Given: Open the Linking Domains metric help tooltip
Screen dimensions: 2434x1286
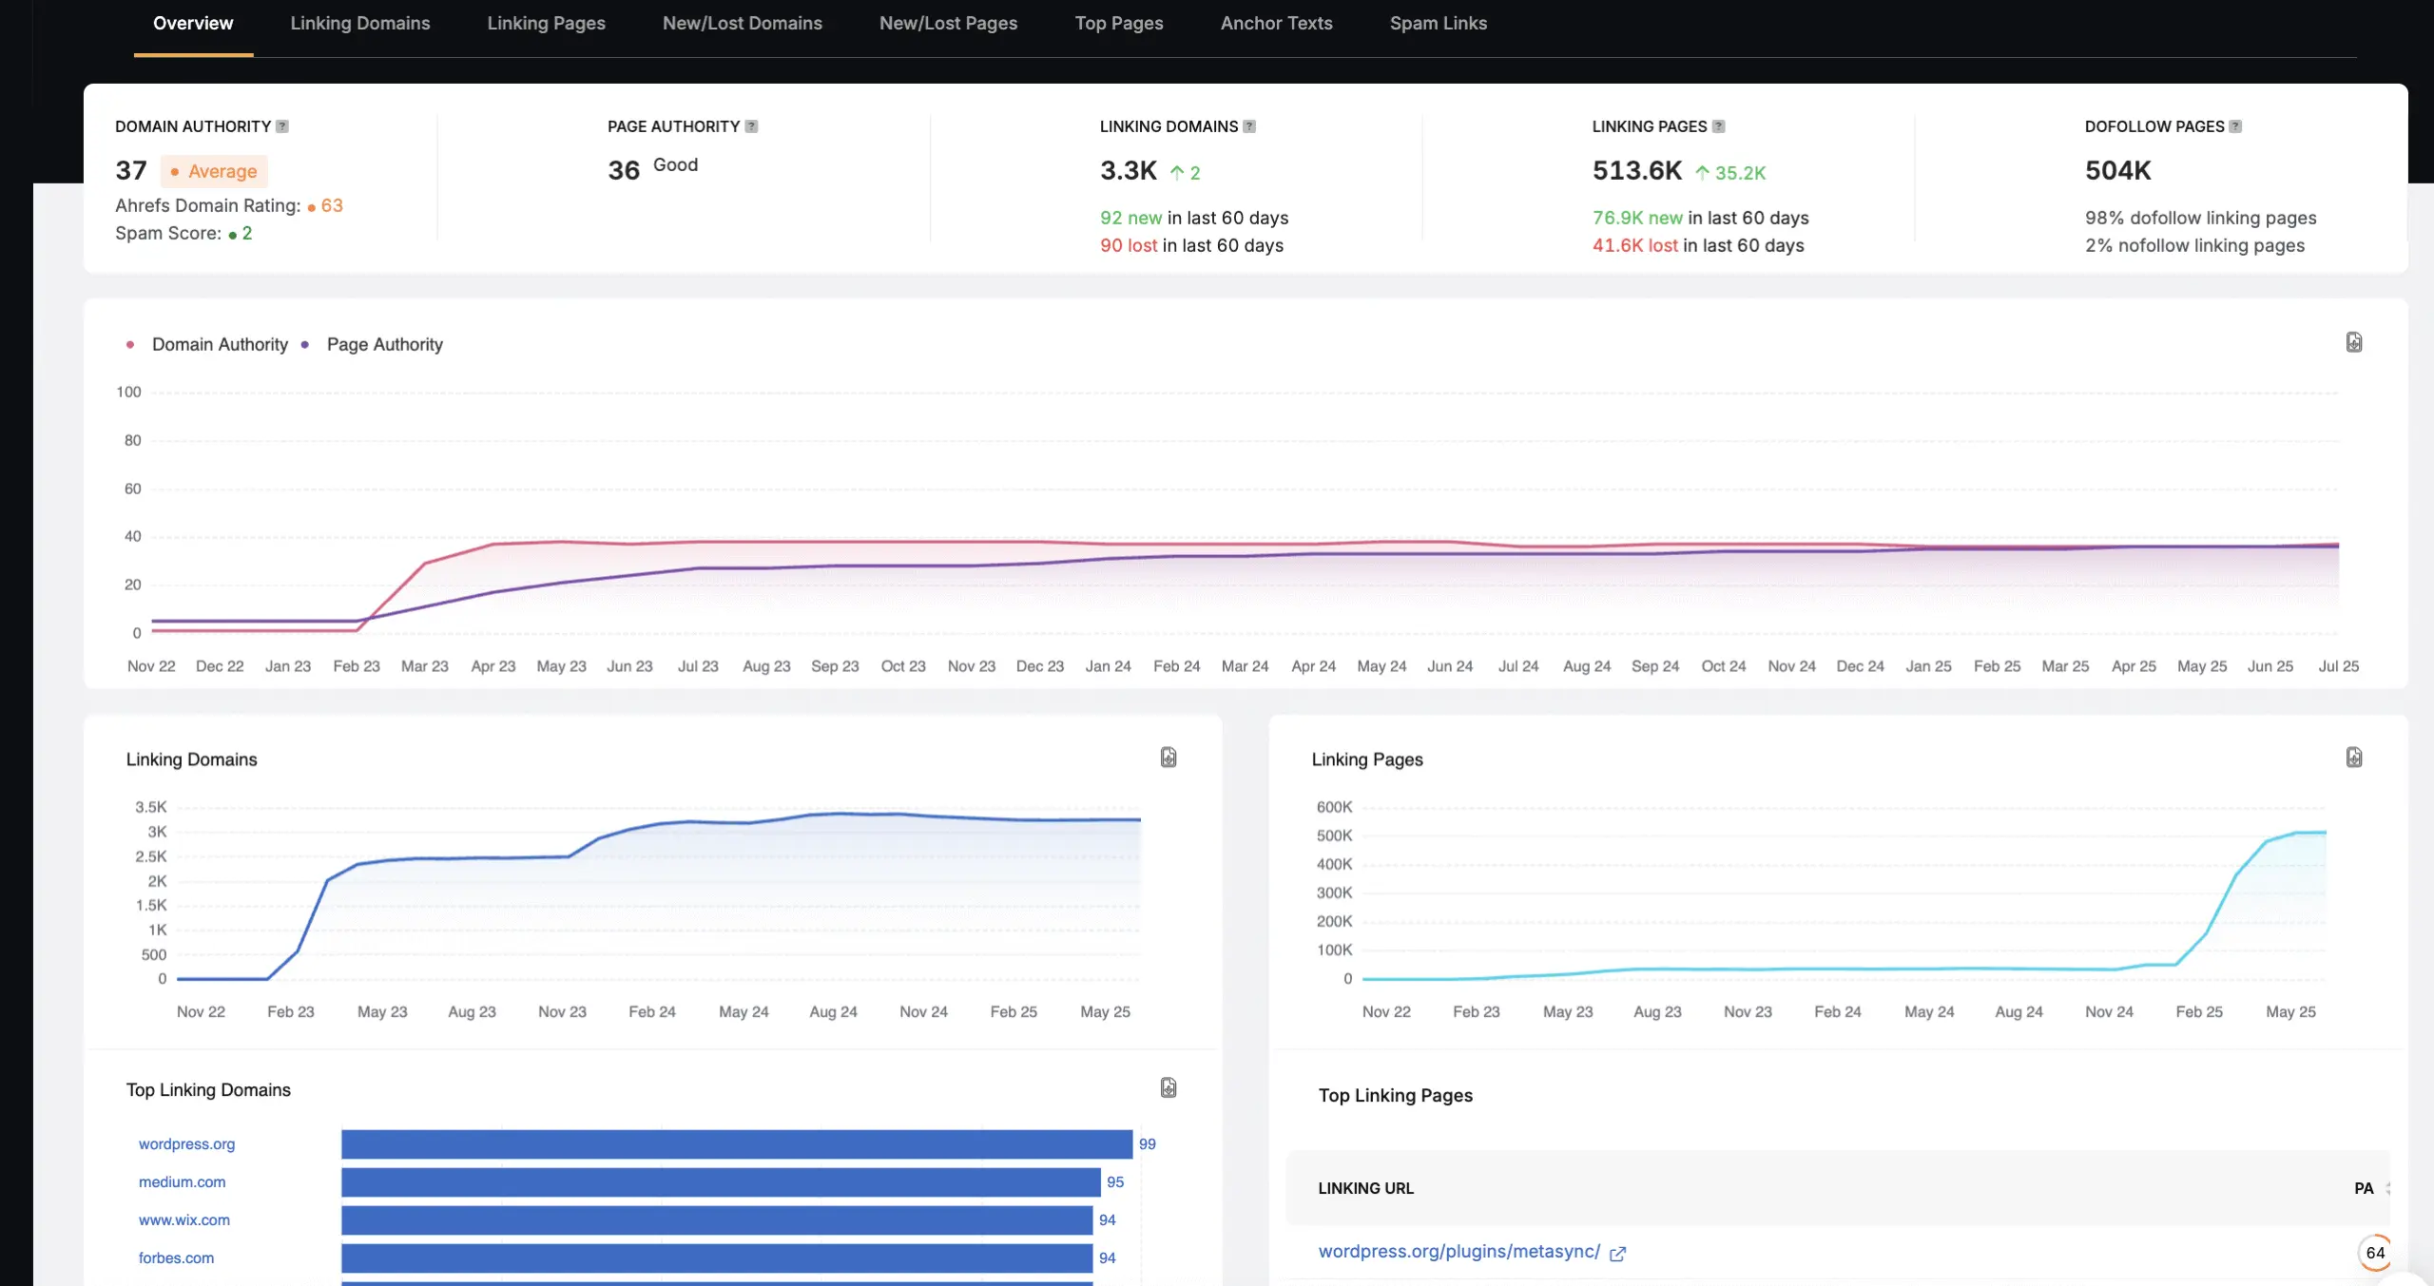Looking at the screenshot, I should (1249, 126).
